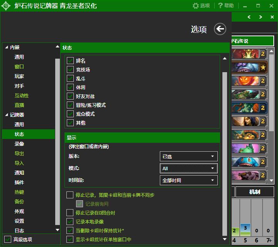The width and height of the screenshot is (278, 247).
Task: Select 玩家 in sidebar
Action: 19,76
